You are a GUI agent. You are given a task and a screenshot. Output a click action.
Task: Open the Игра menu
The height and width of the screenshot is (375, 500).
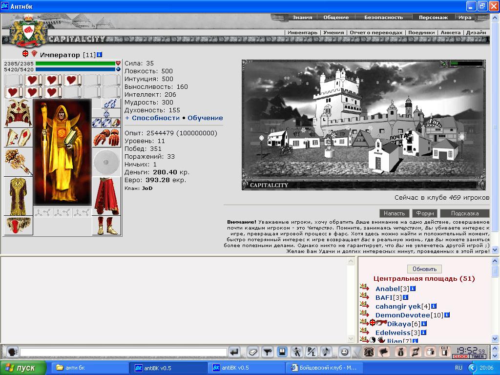click(x=465, y=18)
